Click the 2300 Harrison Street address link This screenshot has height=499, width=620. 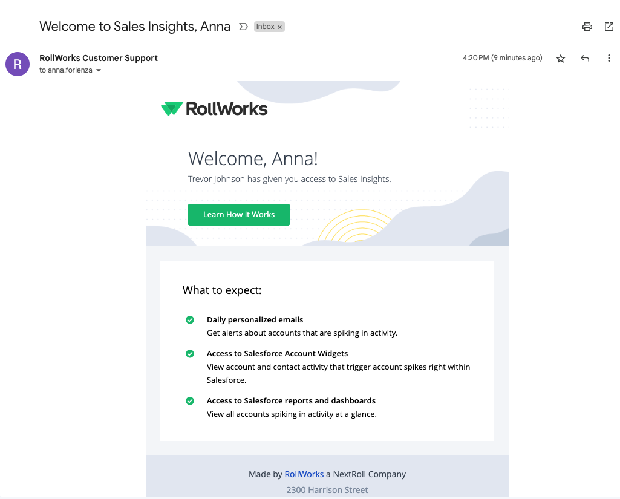pos(327,489)
